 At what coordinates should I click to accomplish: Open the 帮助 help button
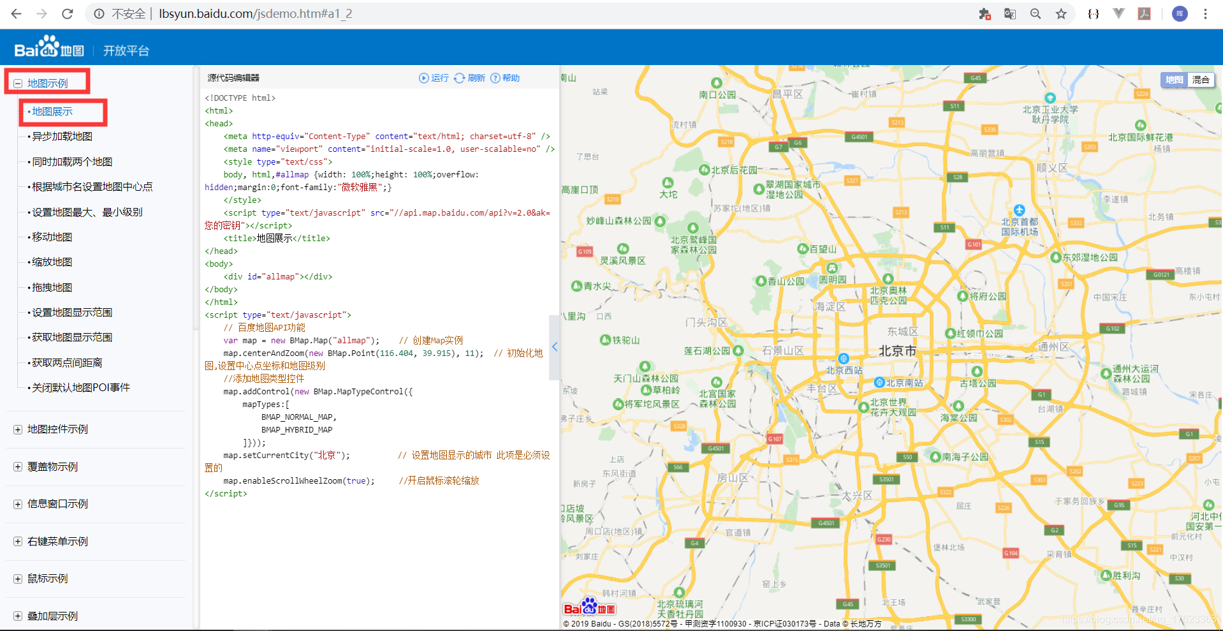[505, 78]
